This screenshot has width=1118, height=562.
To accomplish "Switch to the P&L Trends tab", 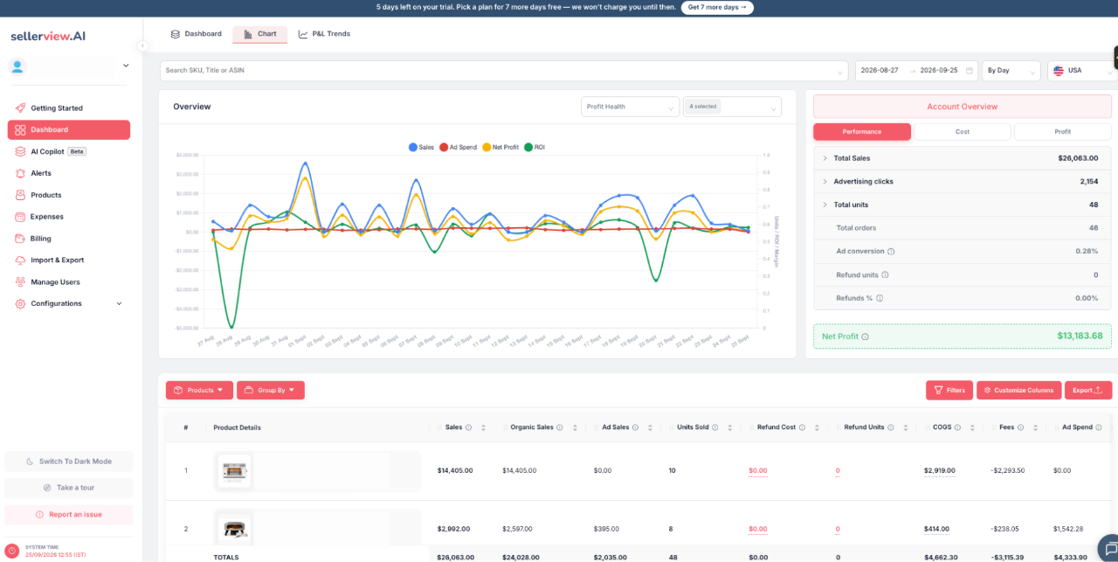I will (x=324, y=34).
